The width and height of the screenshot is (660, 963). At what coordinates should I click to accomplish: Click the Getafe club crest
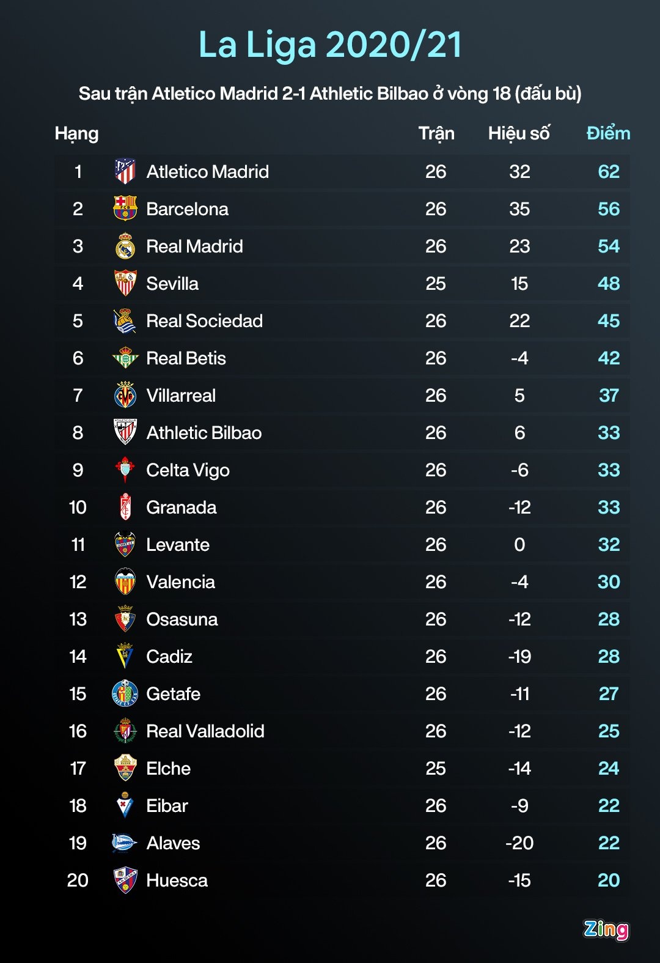(125, 694)
